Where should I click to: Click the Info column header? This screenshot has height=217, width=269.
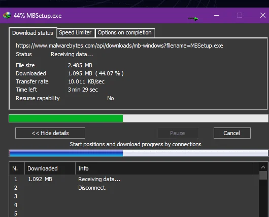164,168
